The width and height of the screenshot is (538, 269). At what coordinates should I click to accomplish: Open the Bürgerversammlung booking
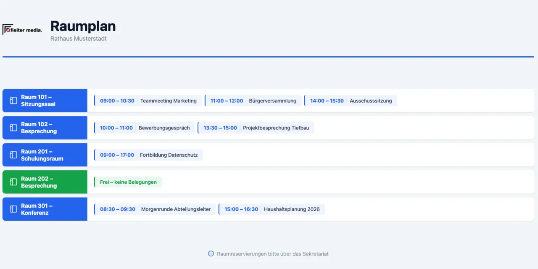(253, 101)
